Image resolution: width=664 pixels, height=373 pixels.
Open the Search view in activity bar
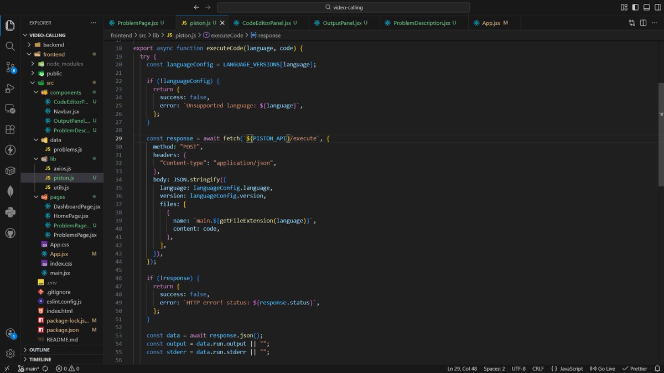coord(10,46)
